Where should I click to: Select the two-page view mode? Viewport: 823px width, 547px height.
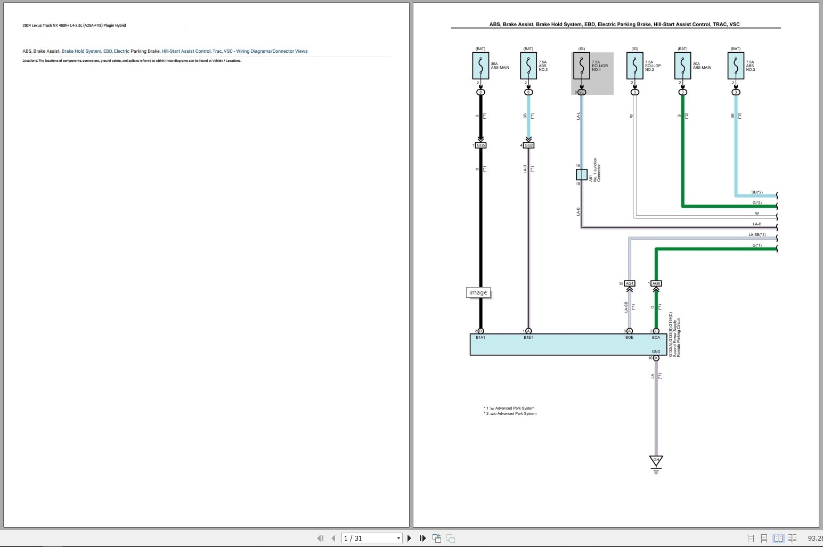[779, 538]
